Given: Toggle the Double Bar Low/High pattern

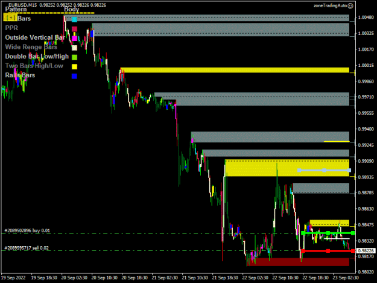Looking at the screenshot, I should click(x=37, y=56).
